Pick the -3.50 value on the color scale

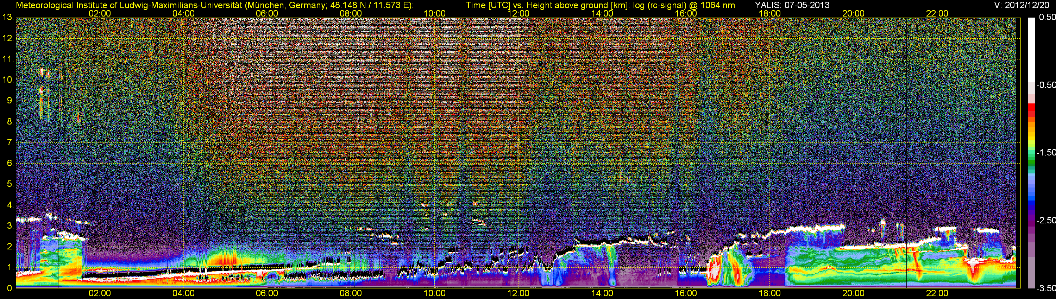point(1046,288)
